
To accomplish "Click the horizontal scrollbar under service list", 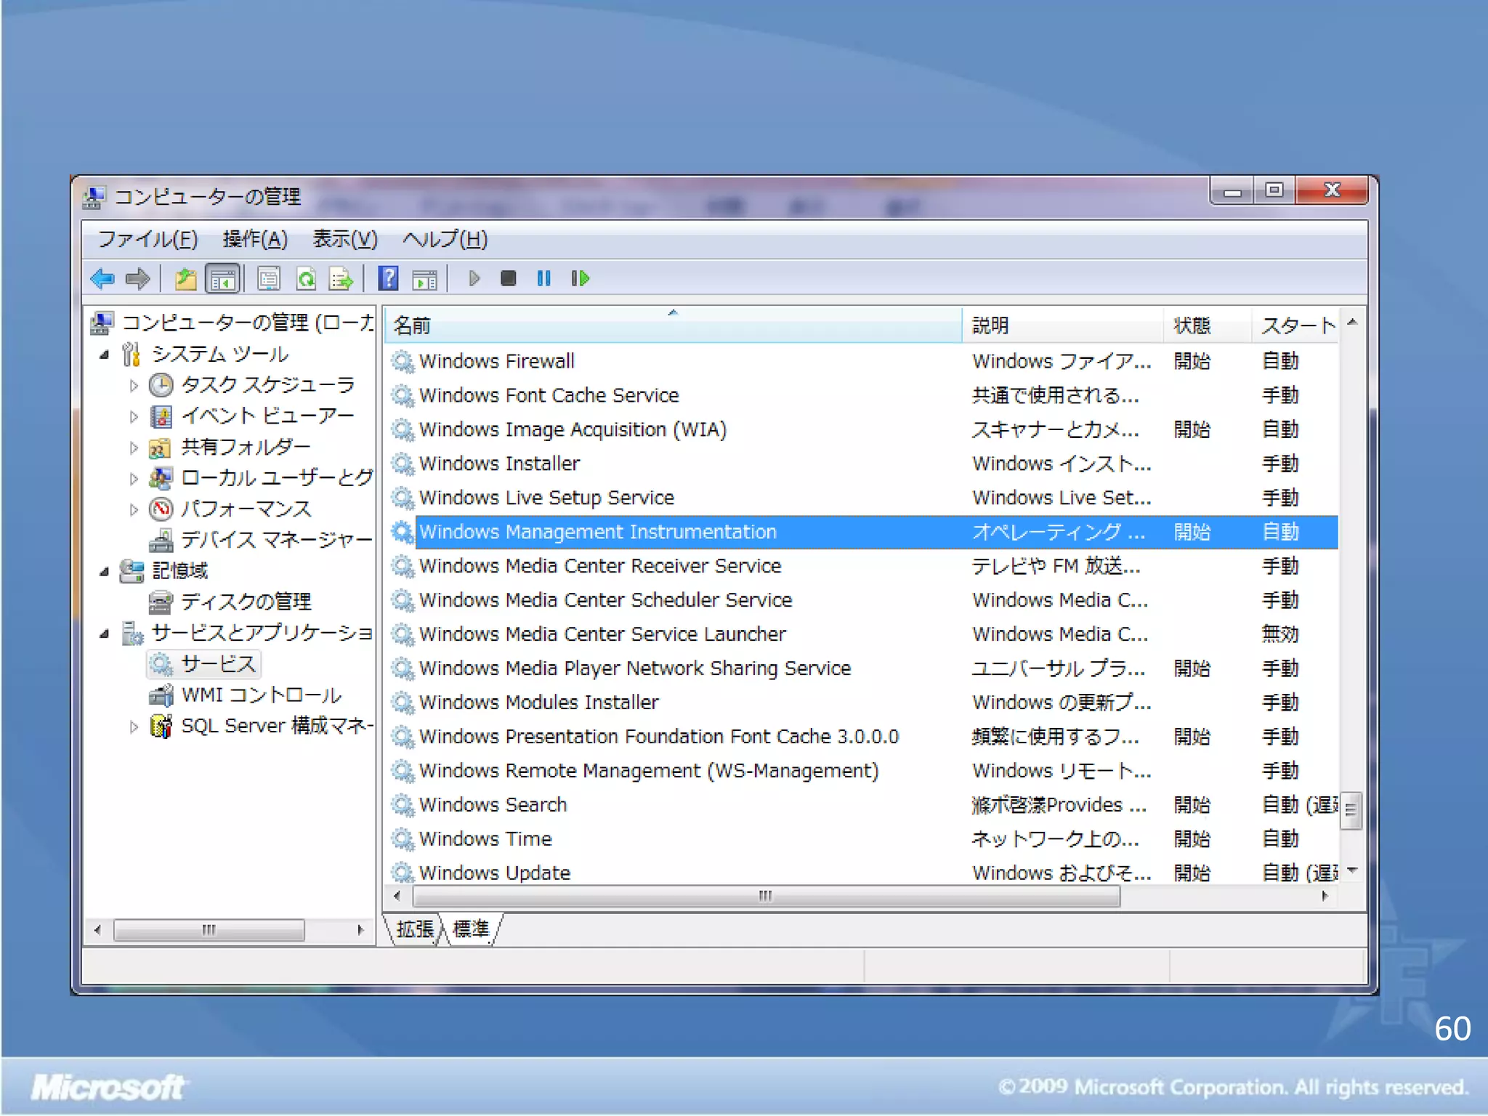I will tap(765, 896).
